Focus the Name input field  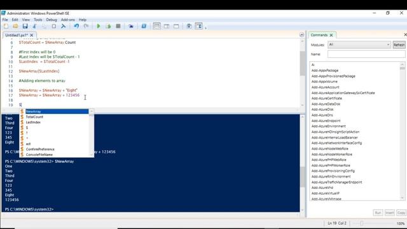366,54
